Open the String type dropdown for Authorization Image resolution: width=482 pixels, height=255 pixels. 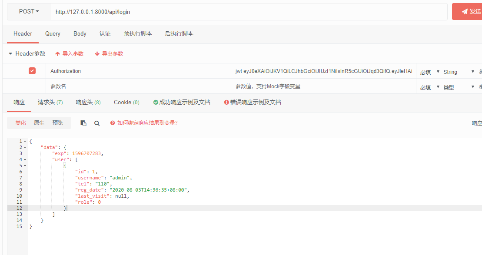pos(459,72)
